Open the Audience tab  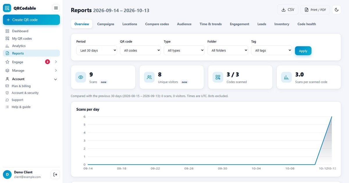tap(184, 24)
